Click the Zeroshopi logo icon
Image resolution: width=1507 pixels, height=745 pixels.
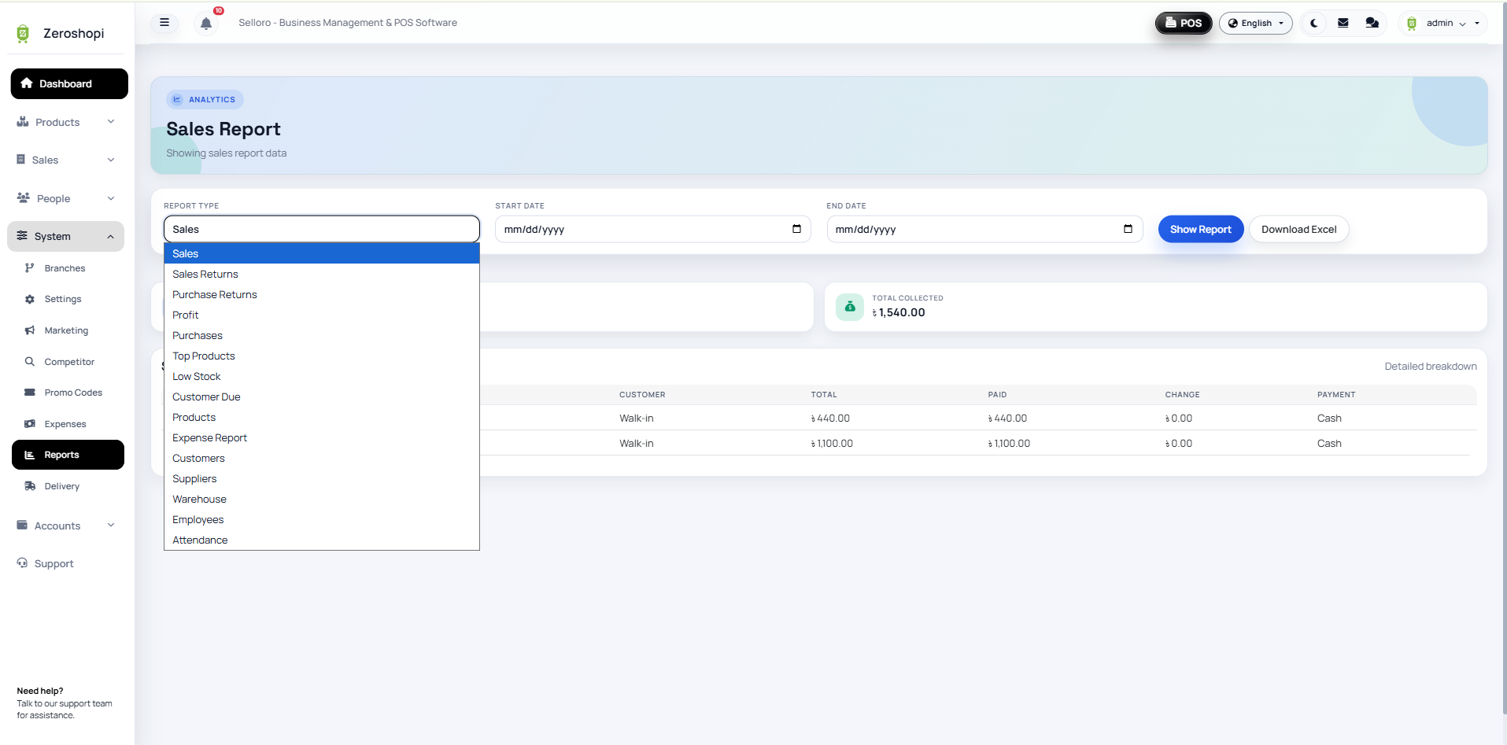pyautogui.click(x=23, y=33)
